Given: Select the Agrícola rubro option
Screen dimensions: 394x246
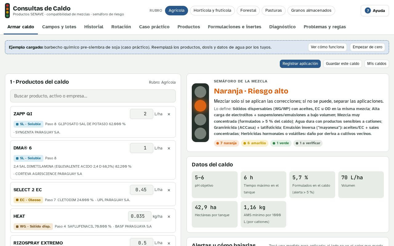Looking at the screenshot, I should (x=176, y=10).
